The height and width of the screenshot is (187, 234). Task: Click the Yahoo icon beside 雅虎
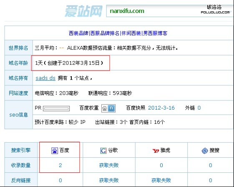tap(156, 151)
